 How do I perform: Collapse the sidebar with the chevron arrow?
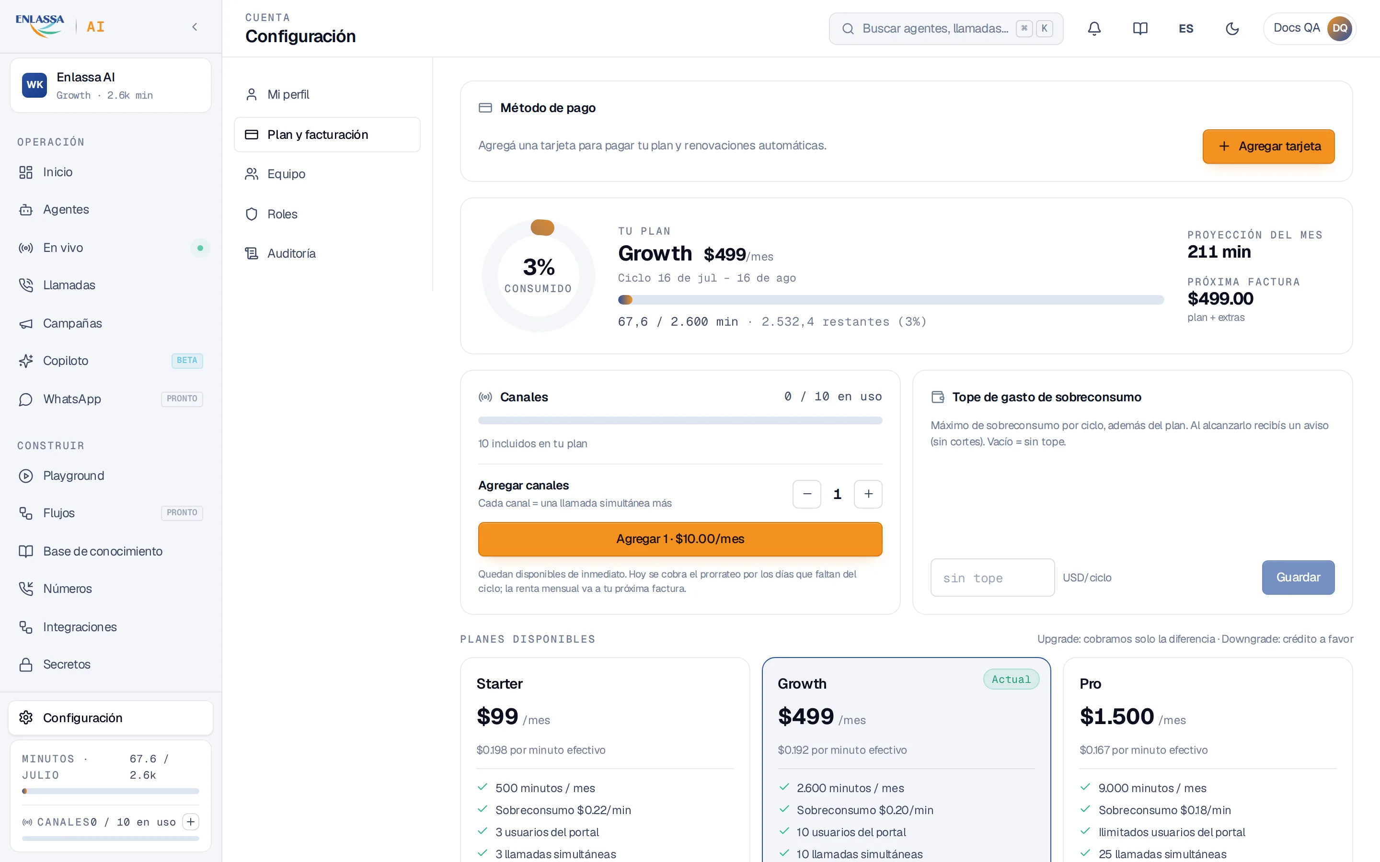(x=195, y=27)
